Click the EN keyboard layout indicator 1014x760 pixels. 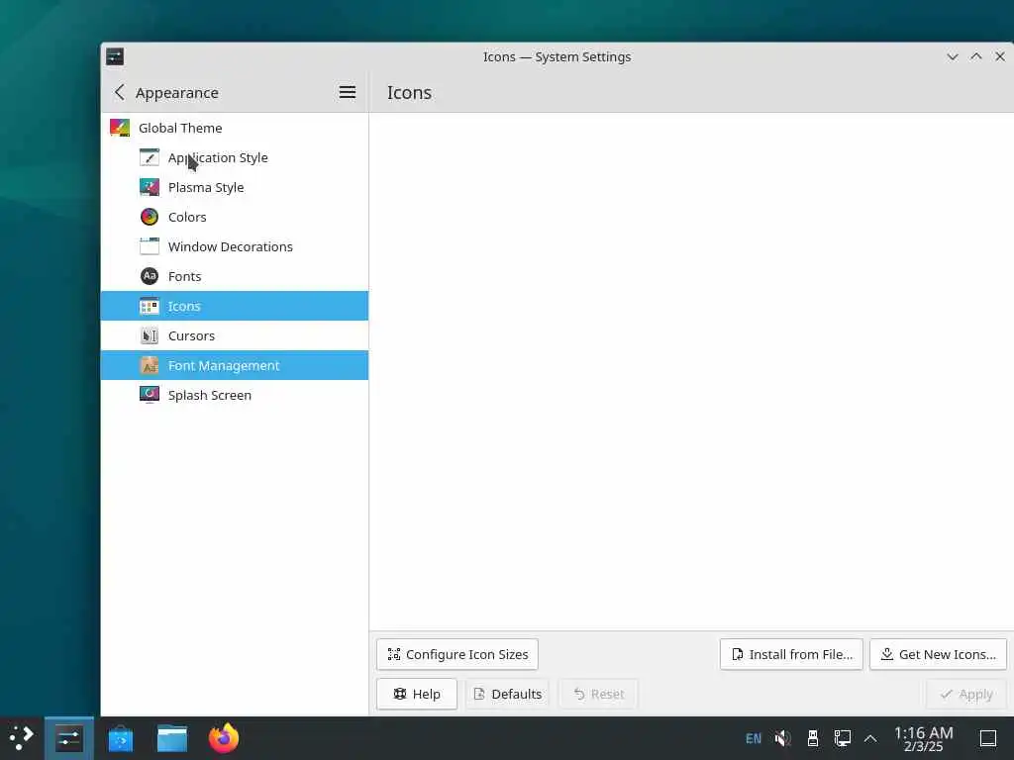click(754, 738)
